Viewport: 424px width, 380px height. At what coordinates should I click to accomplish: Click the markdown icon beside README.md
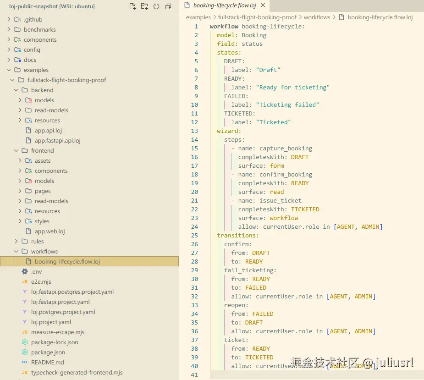[25, 362]
